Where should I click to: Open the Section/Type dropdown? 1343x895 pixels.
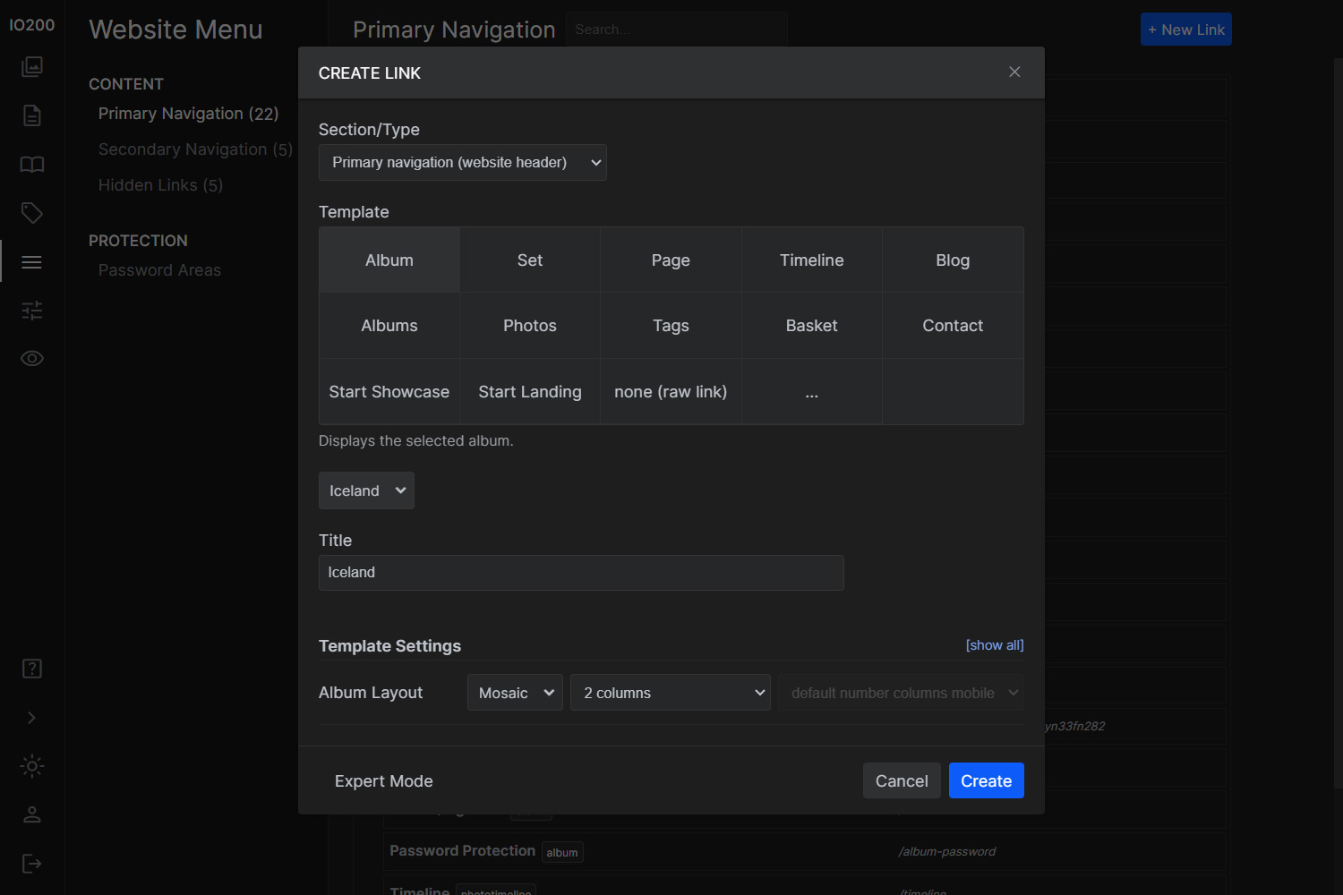pyautogui.click(x=462, y=163)
